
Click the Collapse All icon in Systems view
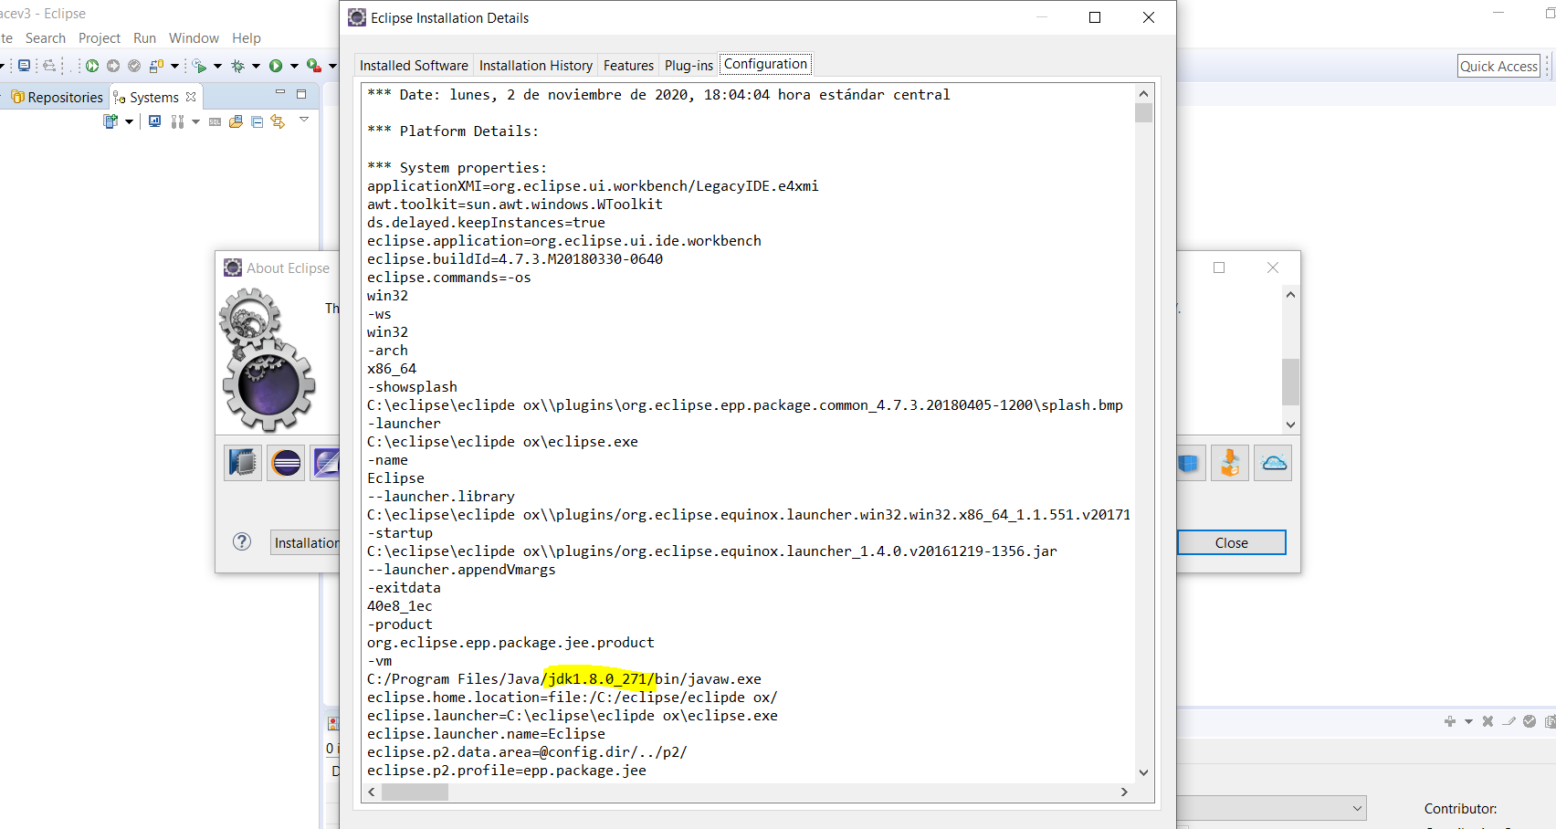coord(257,121)
